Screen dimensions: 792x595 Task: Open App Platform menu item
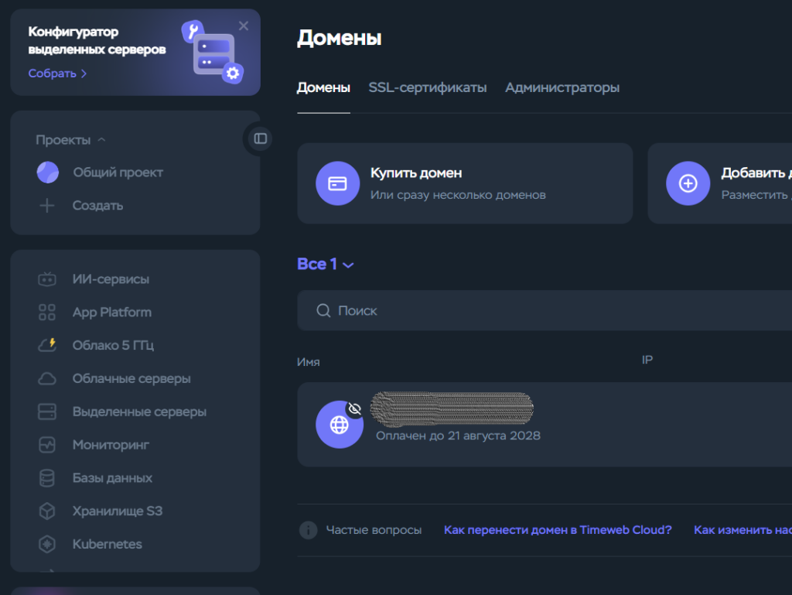[111, 312]
